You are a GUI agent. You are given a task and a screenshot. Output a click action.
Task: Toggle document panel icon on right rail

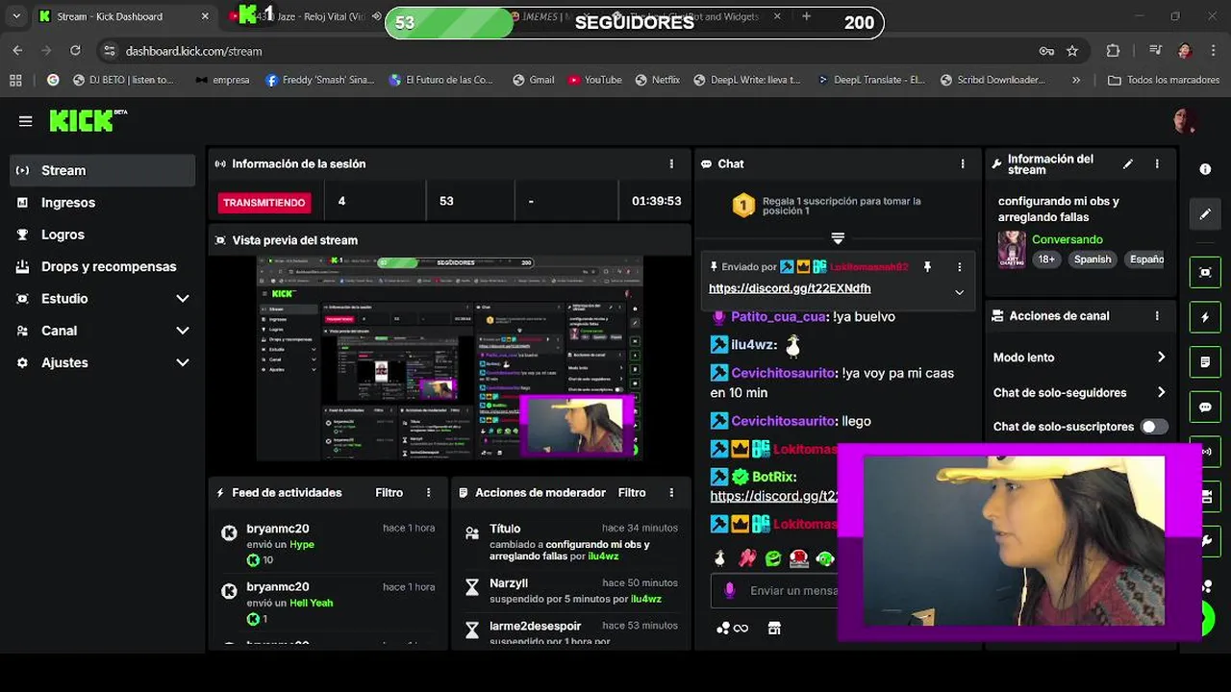(x=1205, y=362)
